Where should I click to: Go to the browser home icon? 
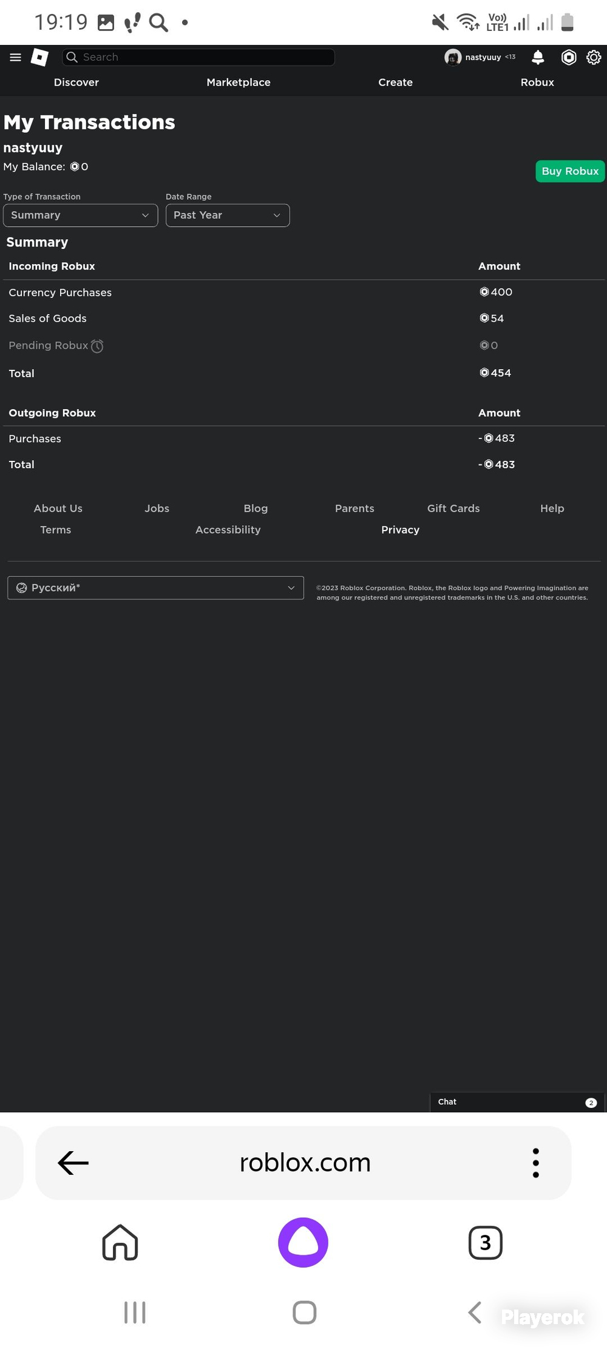coord(120,1242)
